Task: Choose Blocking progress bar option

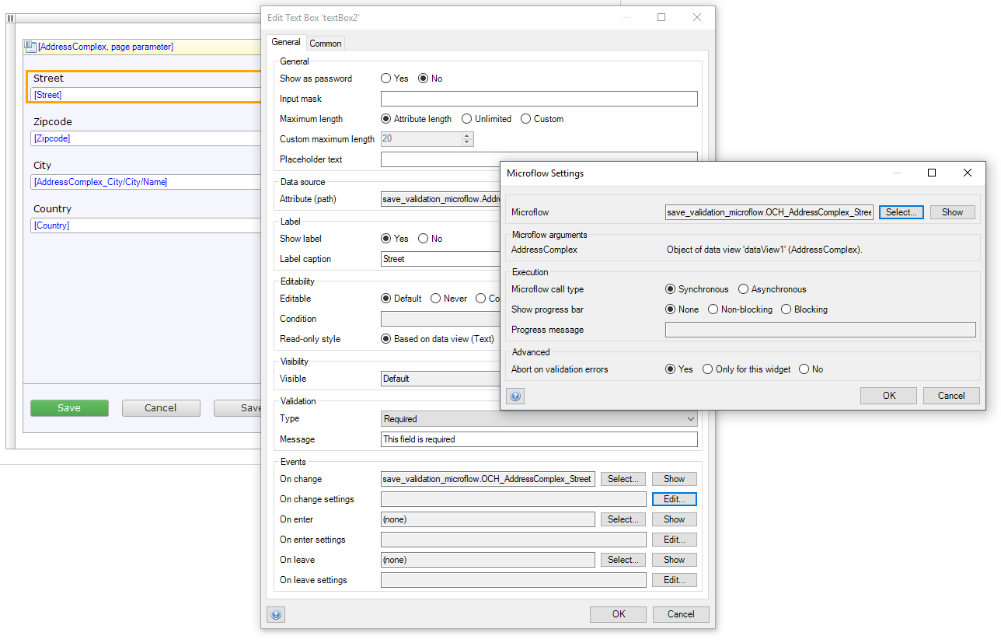Action: (786, 309)
